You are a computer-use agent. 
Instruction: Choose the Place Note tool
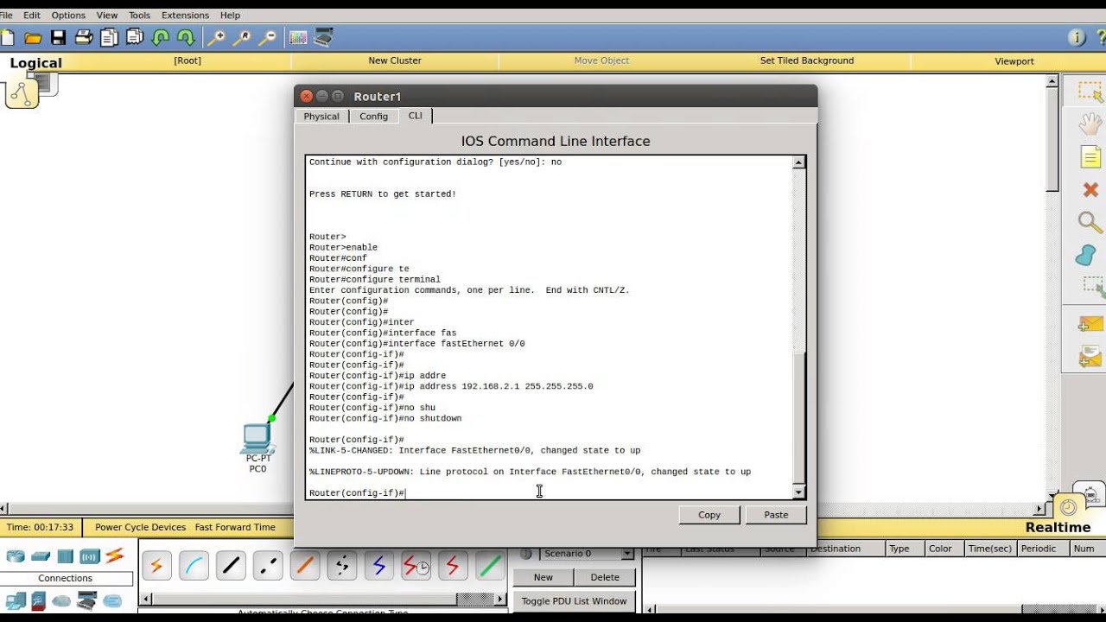click(x=1090, y=156)
